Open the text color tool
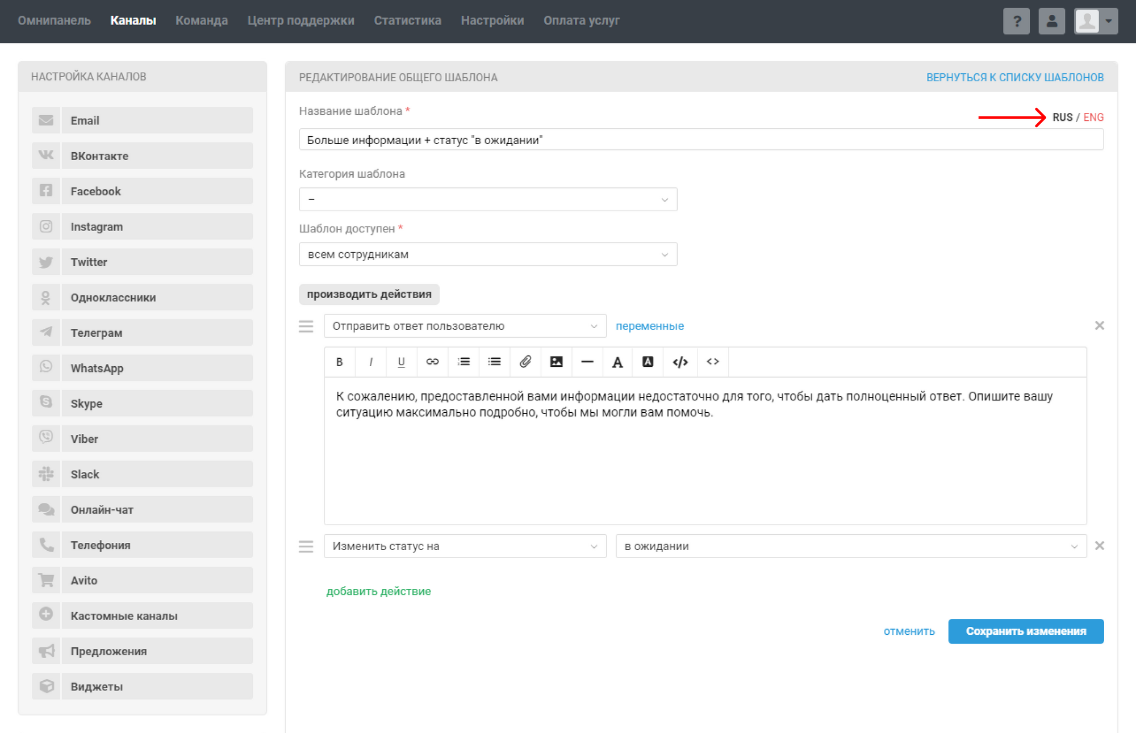1136x733 pixels. point(617,362)
